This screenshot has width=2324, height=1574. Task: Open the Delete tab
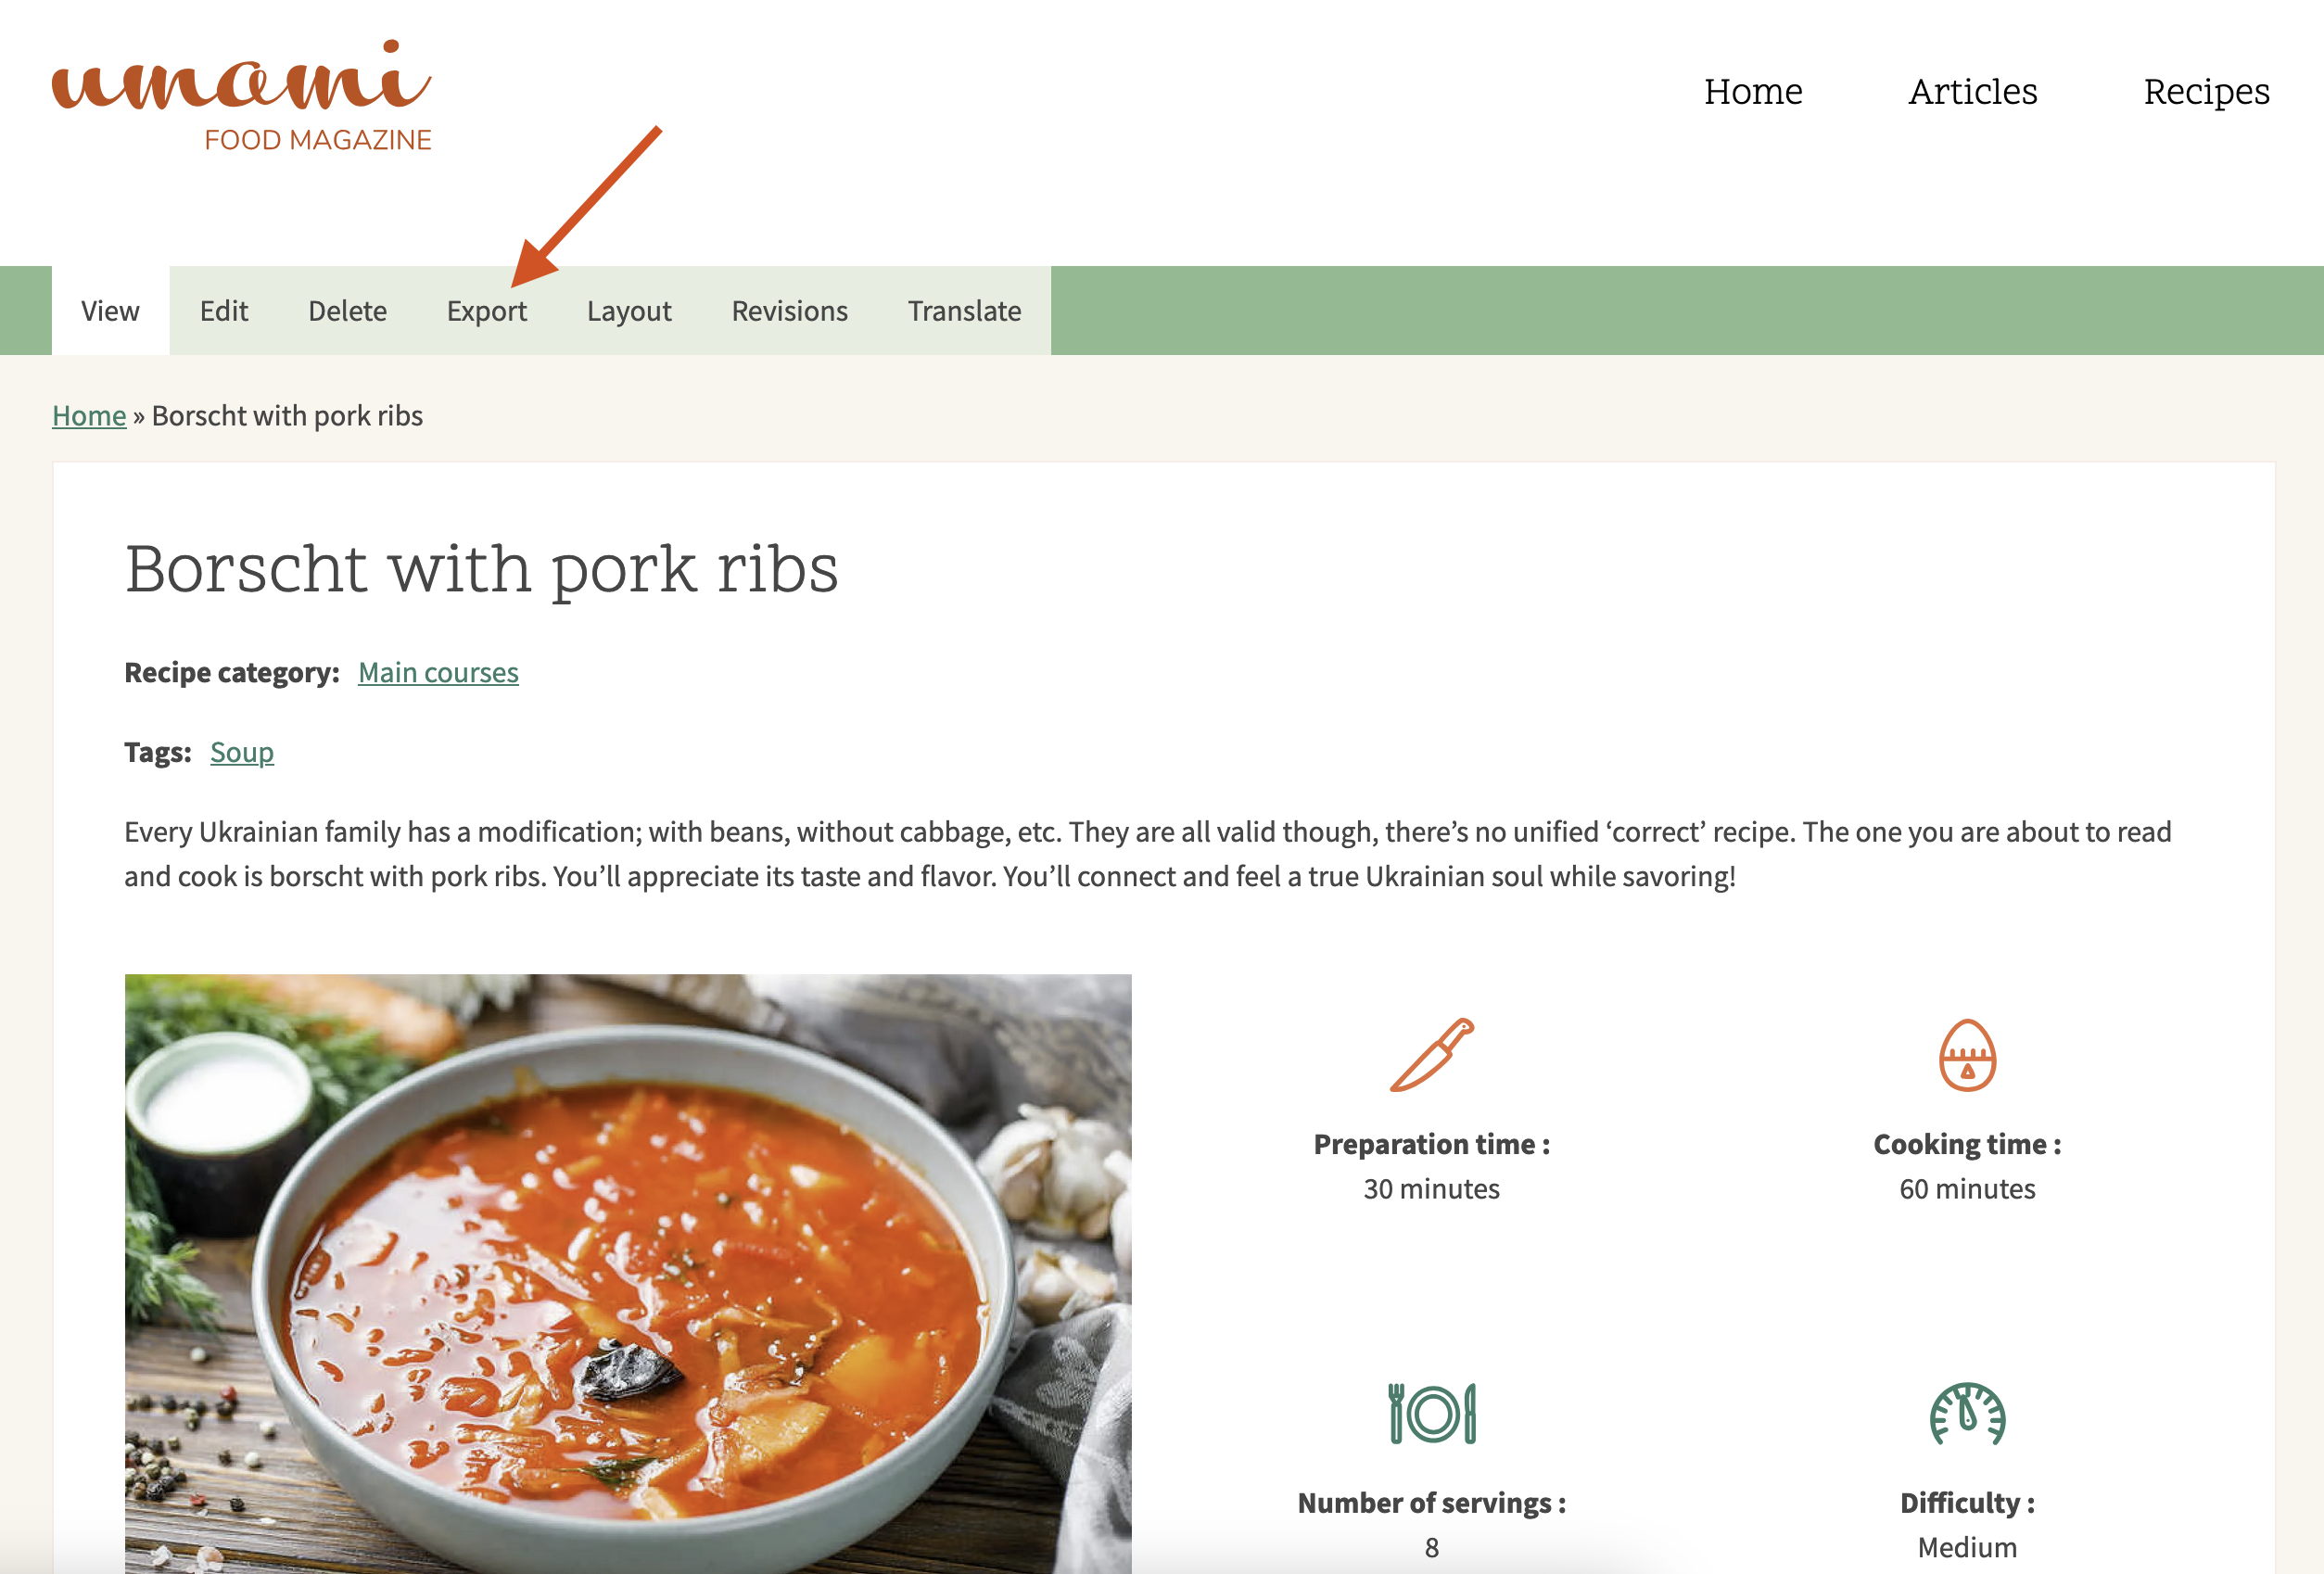[x=347, y=311]
